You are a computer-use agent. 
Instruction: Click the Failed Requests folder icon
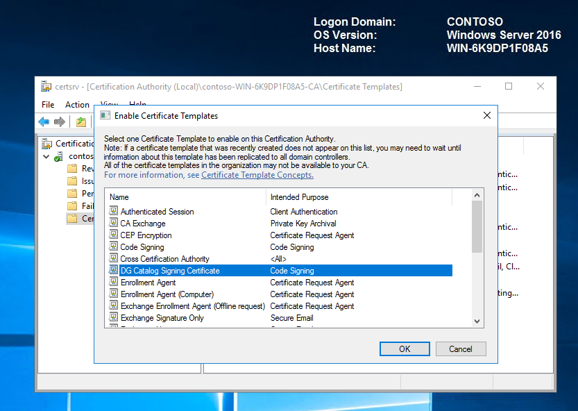coord(72,206)
